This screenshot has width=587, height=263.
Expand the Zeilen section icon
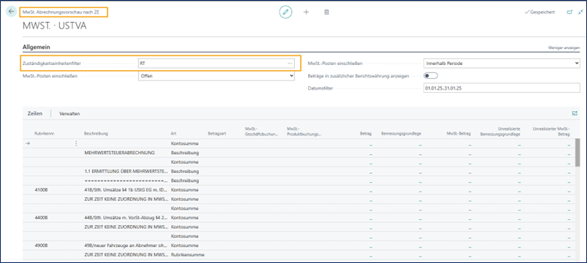point(575,113)
